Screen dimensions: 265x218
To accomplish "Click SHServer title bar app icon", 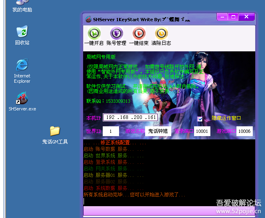I will (x=88, y=20).
